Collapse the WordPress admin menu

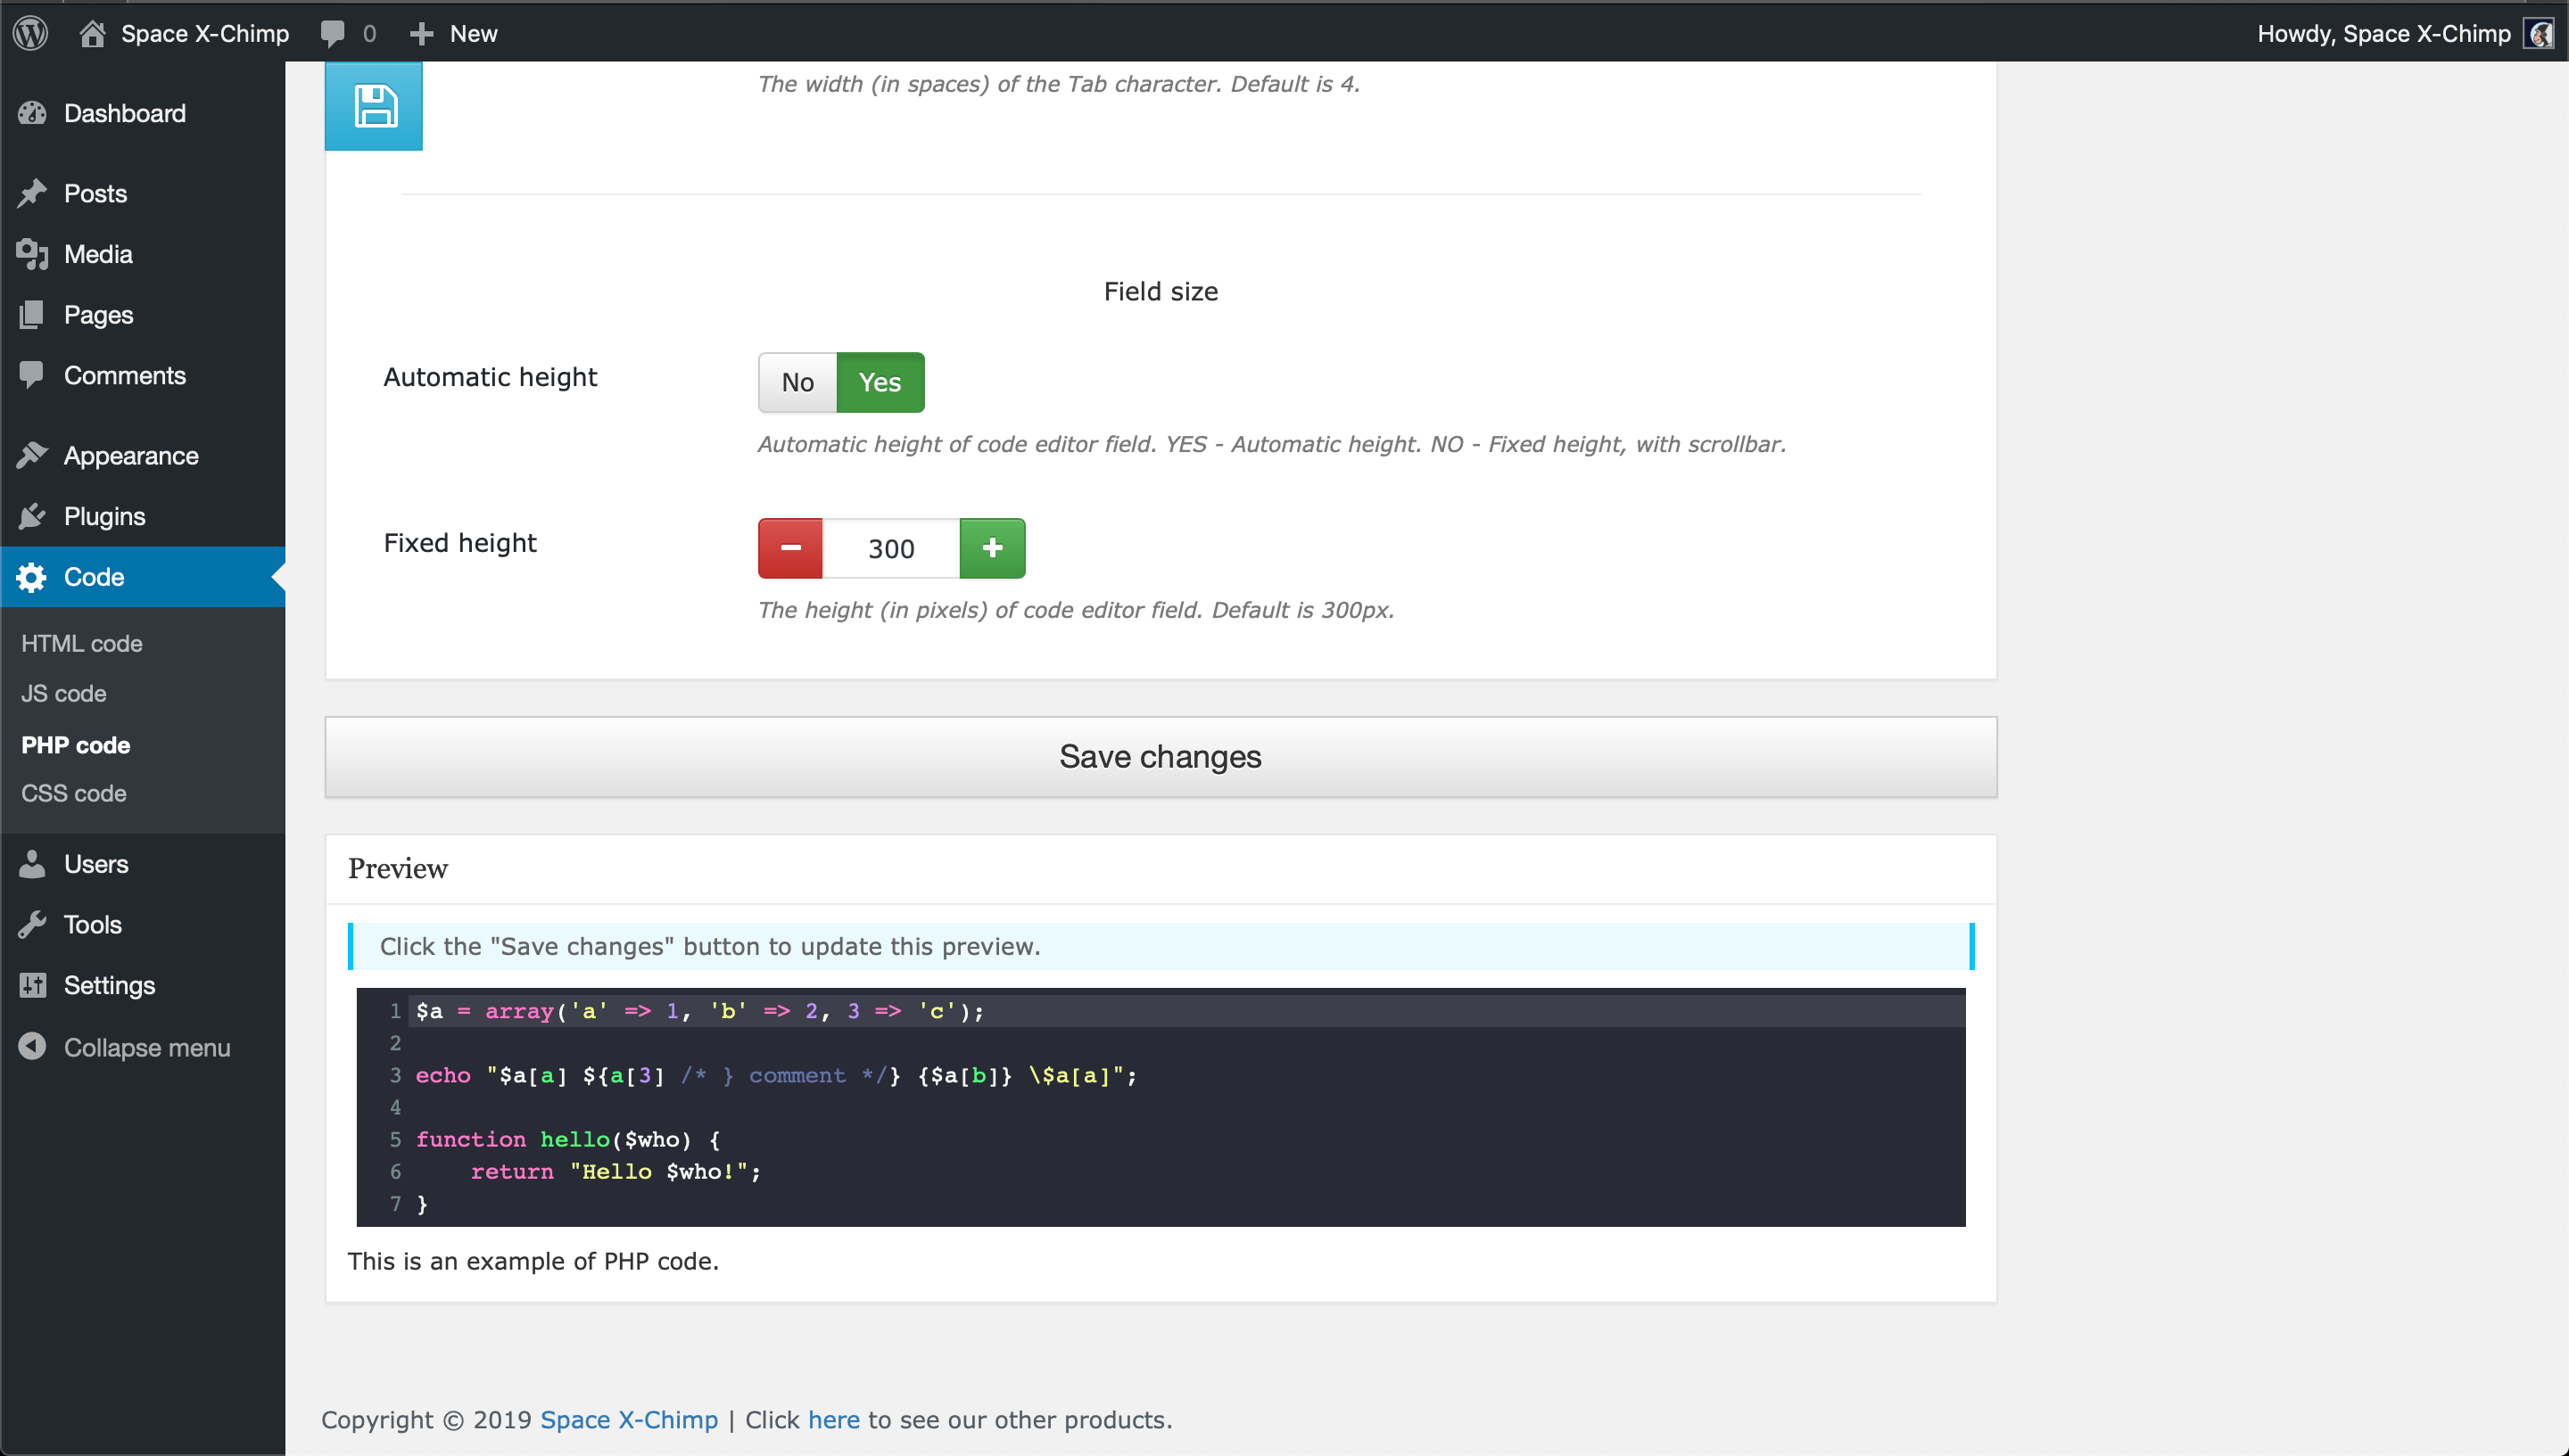pos(145,1047)
